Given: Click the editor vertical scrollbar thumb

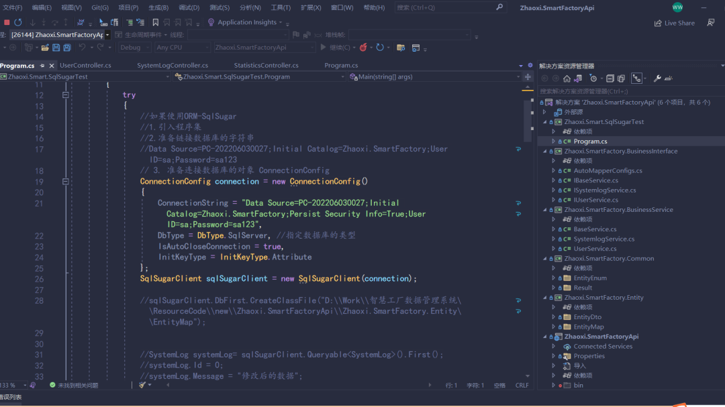Looking at the screenshot, I should 528,121.
